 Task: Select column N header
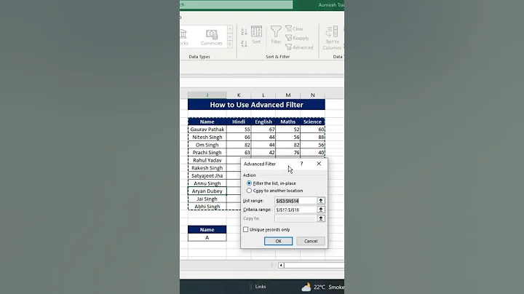313,95
